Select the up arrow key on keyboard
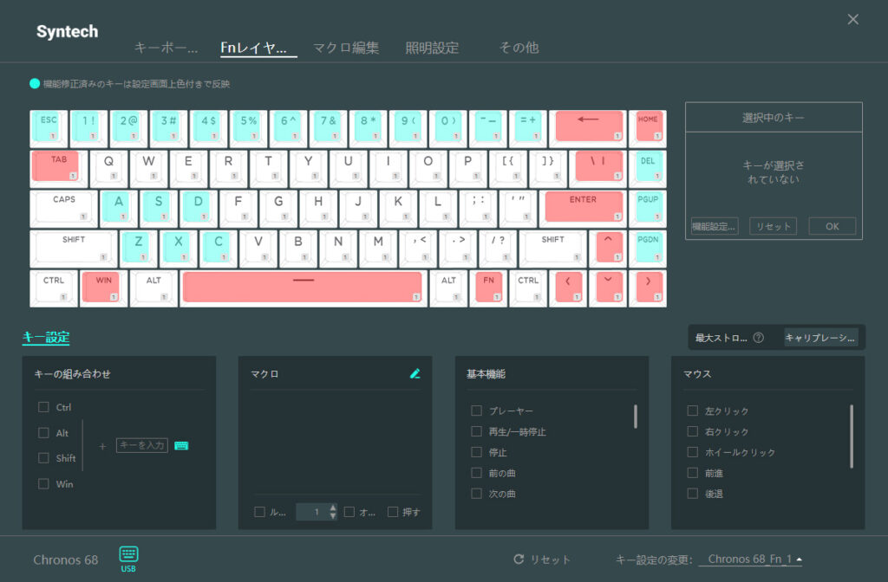Image resolution: width=888 pixels, height=582 pixels. point(609,249)
